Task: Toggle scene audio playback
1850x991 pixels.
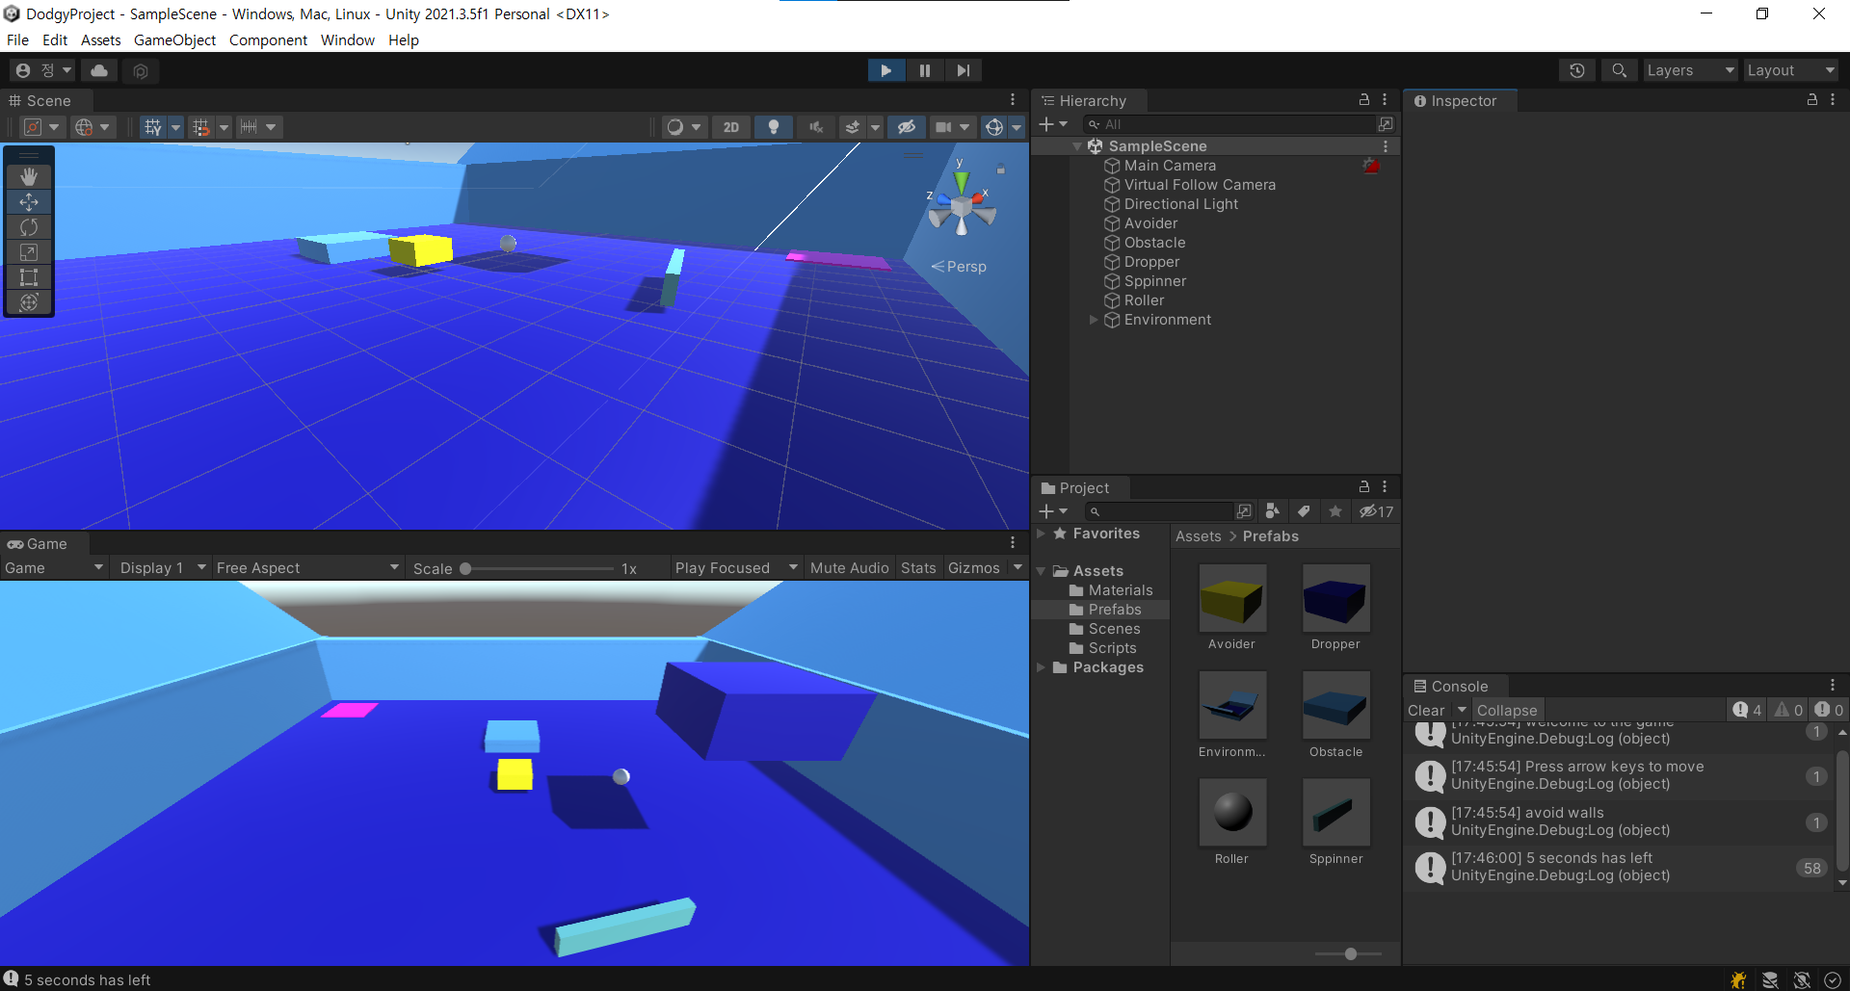Action: 815,127
